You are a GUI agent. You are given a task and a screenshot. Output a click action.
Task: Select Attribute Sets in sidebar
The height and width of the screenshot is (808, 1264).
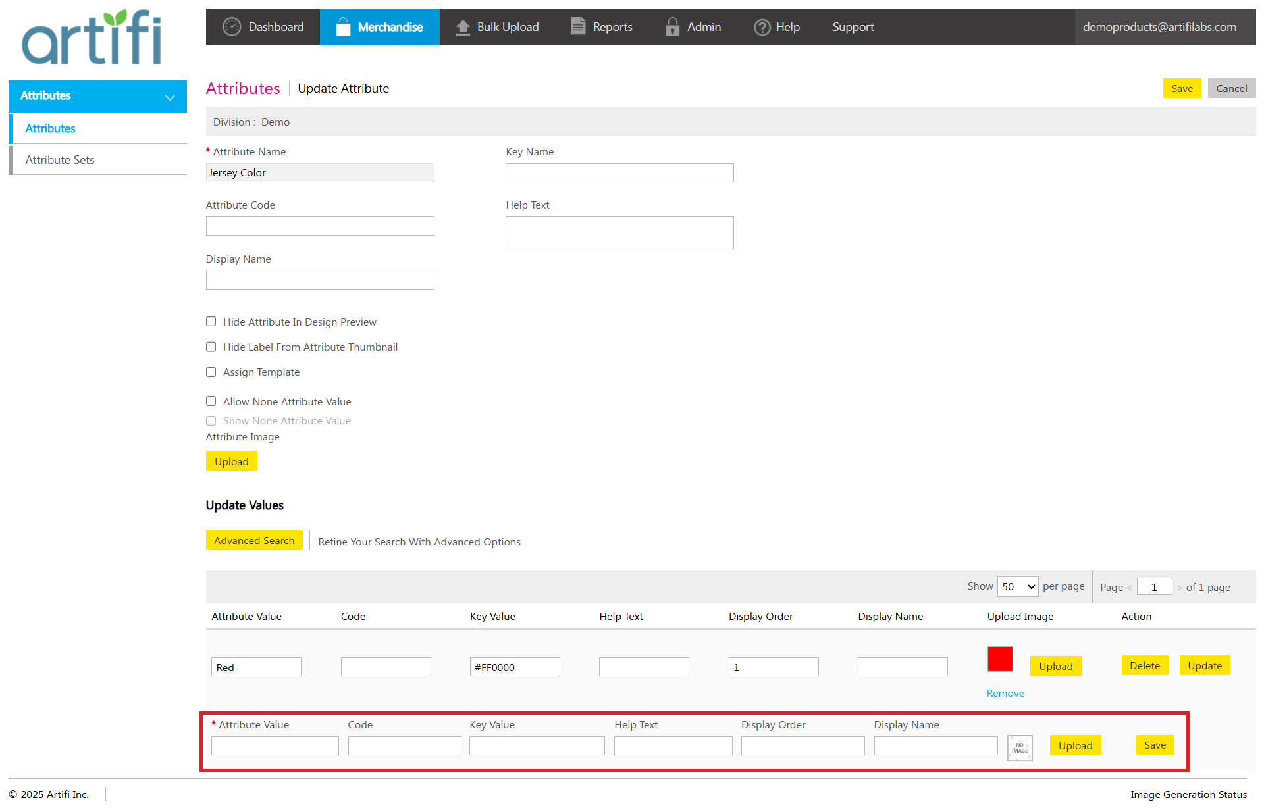pyautogui.click(x=60, y=160)
